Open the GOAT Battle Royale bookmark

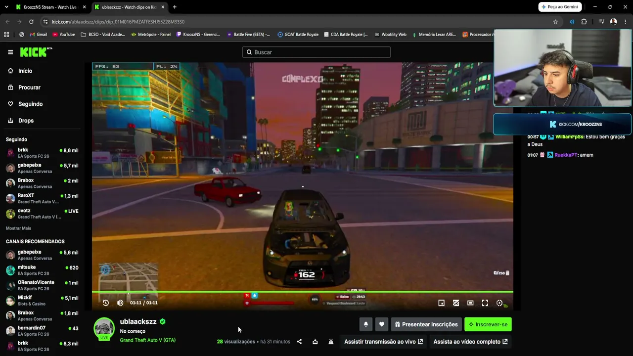coord(298,35)
